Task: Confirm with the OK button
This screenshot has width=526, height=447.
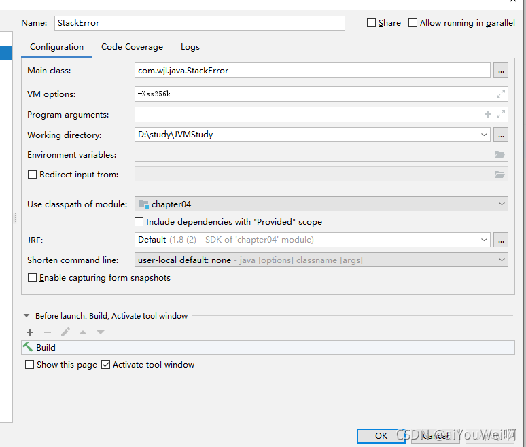Action: pos(381,436)
